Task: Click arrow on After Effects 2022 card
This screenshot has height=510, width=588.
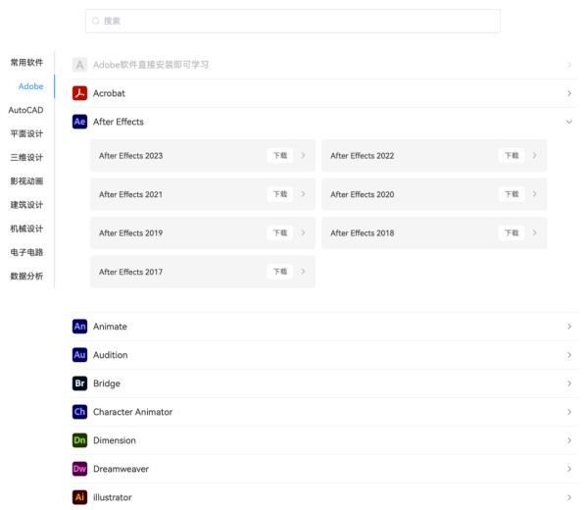Action: coord(534,155)
